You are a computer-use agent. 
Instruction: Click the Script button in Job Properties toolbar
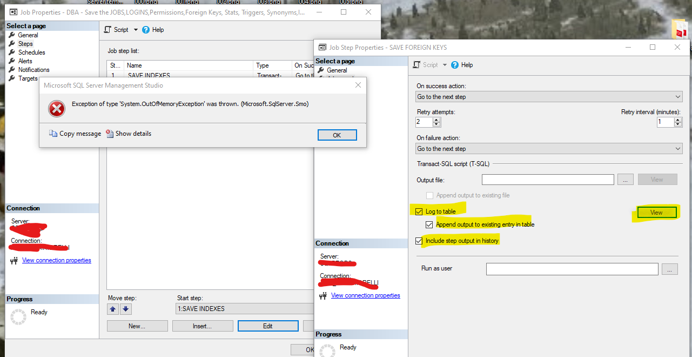117,30
